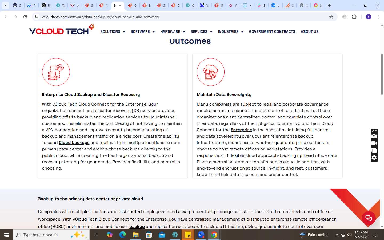Open File Explorer from taskbar
The width and height of the screenshot is (384, 240).
pos(136,235)
